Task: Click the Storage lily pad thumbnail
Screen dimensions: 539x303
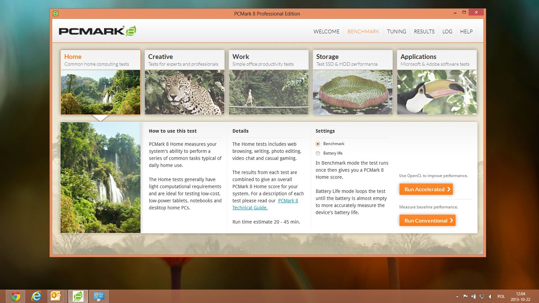Action: pyautogui.click(x=353, y=92)
